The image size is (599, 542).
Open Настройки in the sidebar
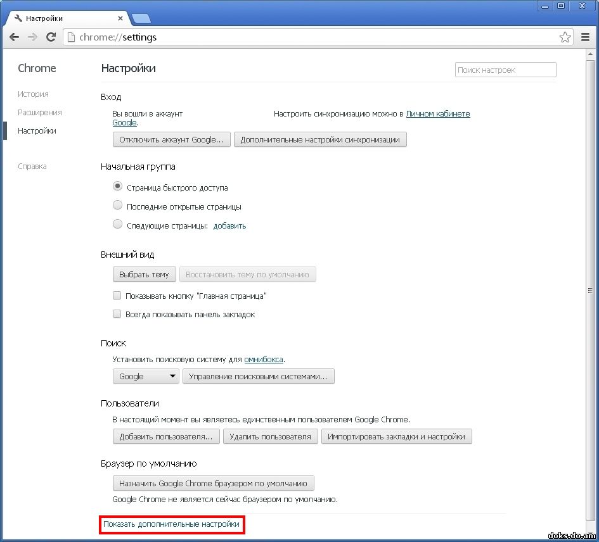[x=37, y=130]
